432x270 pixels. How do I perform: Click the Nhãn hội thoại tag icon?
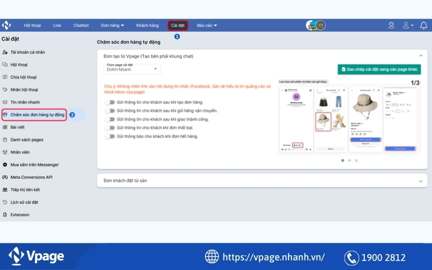coord(5,90)
